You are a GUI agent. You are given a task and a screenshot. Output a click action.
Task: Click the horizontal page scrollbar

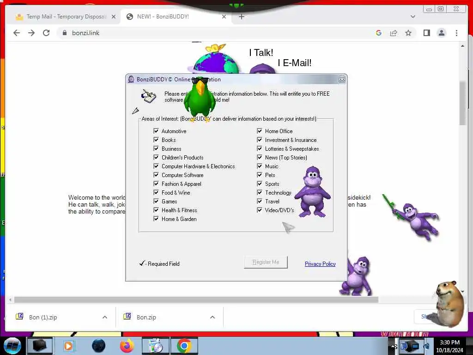[x=196, y=300]
